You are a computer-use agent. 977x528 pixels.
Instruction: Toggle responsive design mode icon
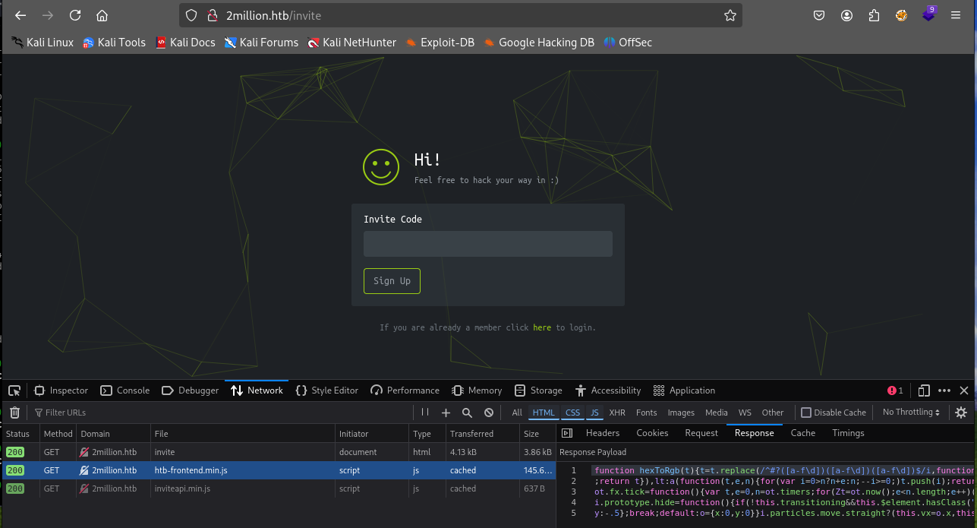pos(924,390)
